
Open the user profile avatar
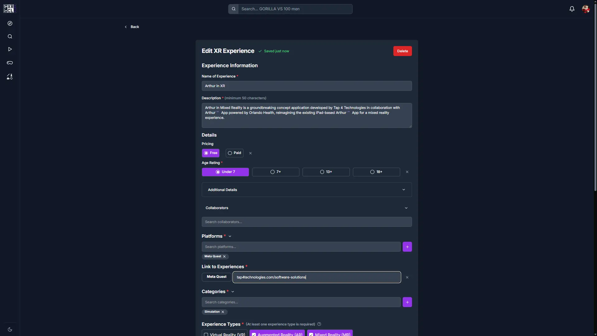click(586, 9)
